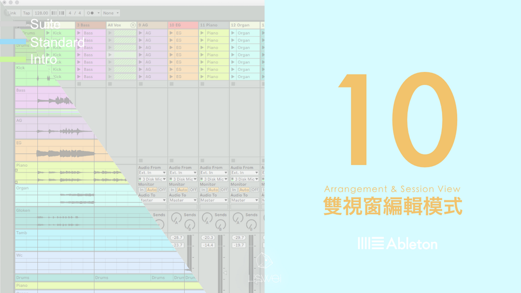The image size is (521, 293).
Task: Click Send B knob on 12 Organ track
Action: click(251, 225)
